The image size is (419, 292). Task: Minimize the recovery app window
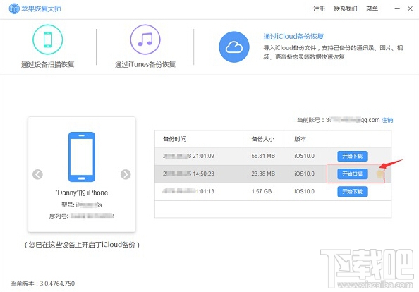397,8
